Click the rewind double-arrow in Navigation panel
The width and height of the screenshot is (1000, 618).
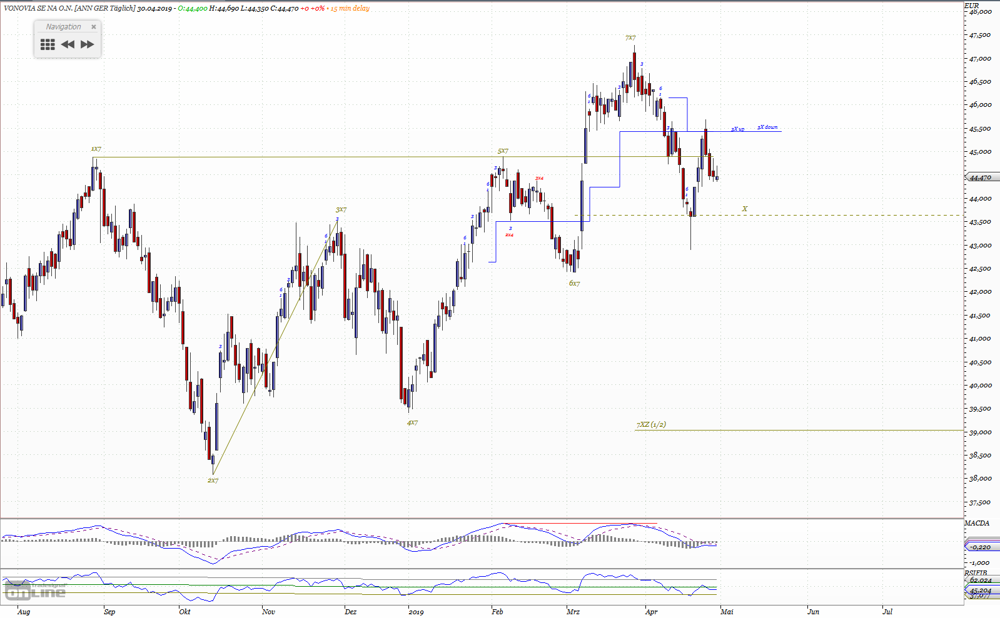(68, 44)
